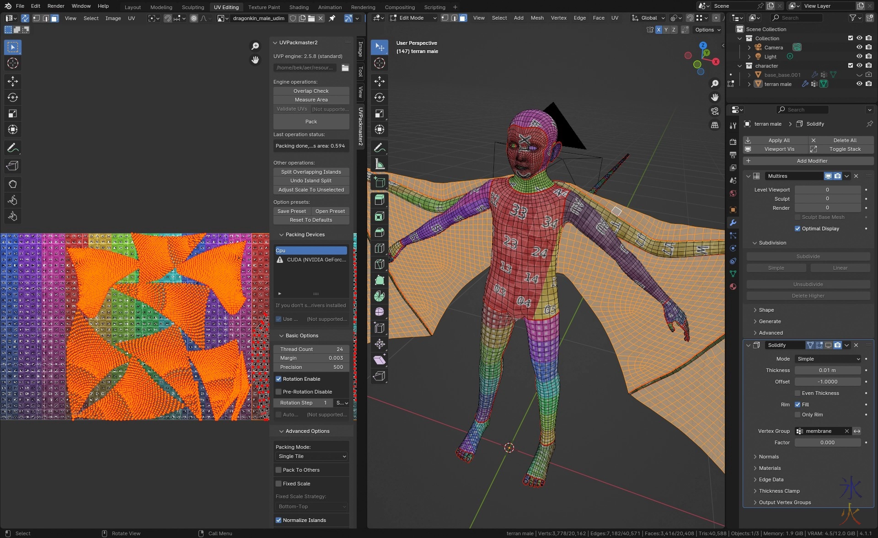Click the Pack button in UVPackmaster2
This screenshot has height=538, width=878.
click(x=311, y=122)
